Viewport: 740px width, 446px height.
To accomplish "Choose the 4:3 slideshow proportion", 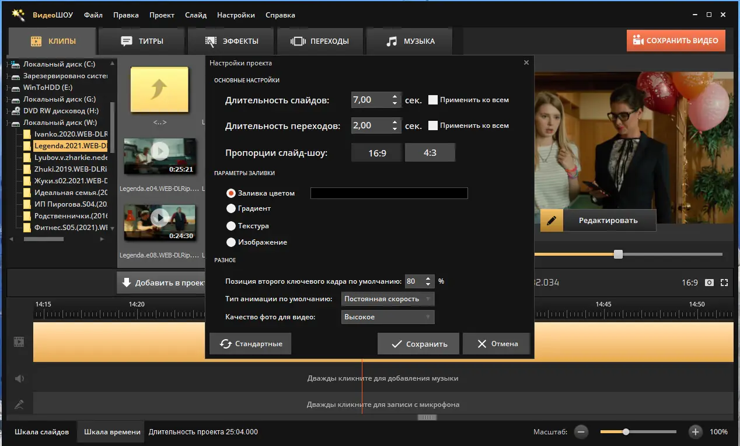I will (x=430, y=153).
